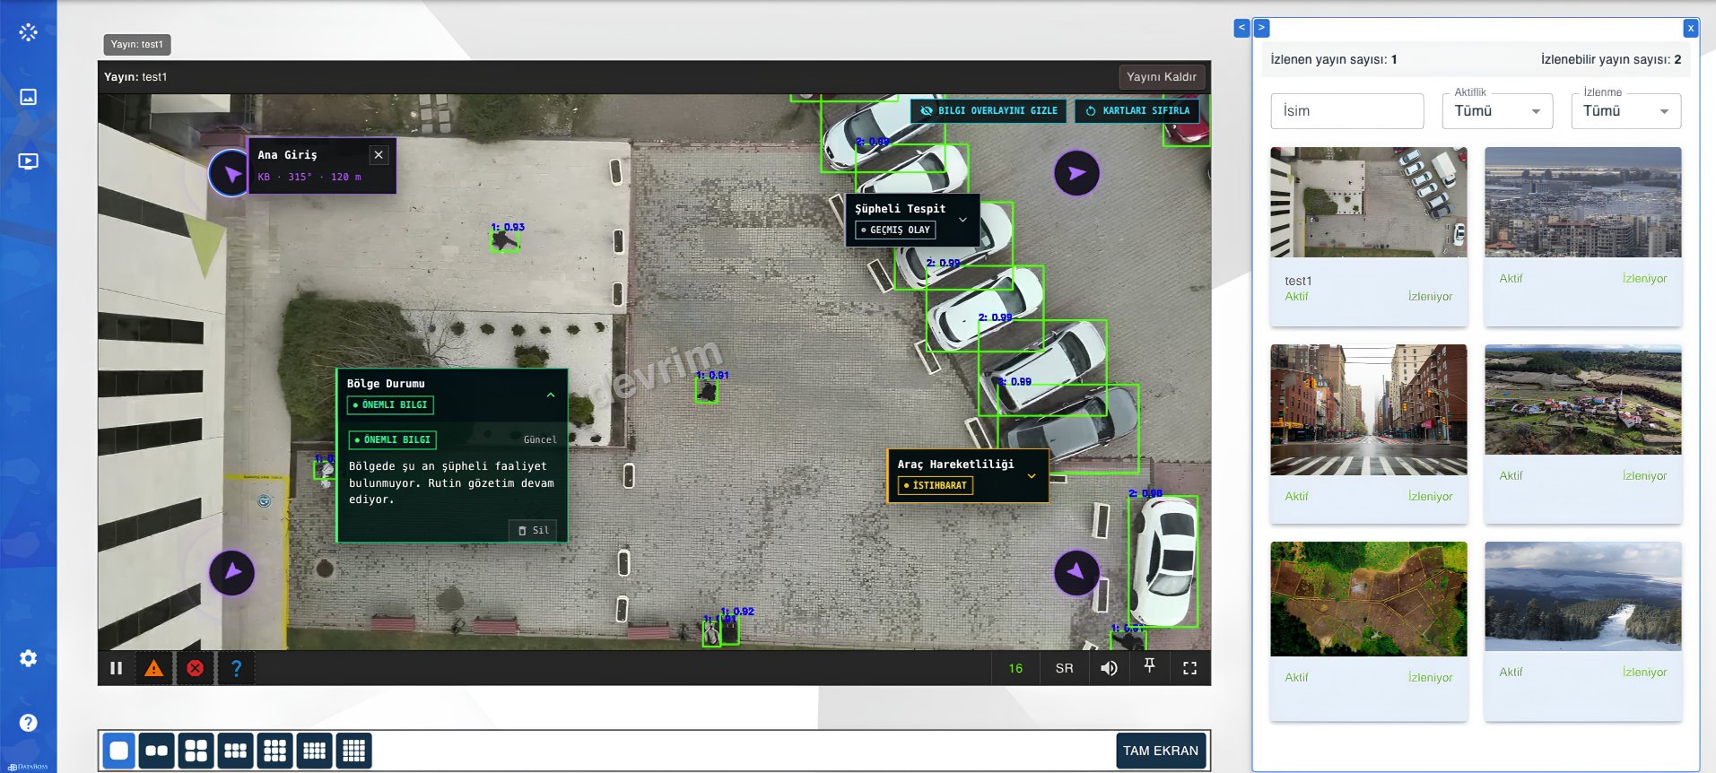Screen dimensions: 1716x773
Task: Click the Yayını Kaldır button
Action: [1162, 77]
